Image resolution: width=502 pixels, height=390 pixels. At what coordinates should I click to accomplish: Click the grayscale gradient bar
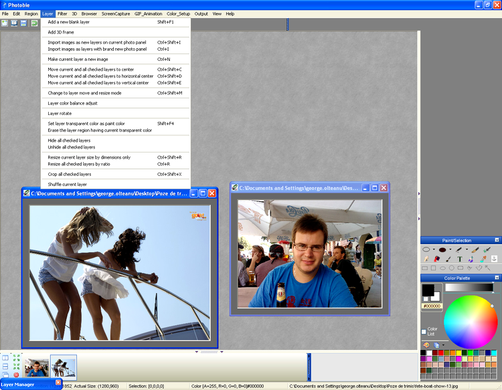click(469, 287)
